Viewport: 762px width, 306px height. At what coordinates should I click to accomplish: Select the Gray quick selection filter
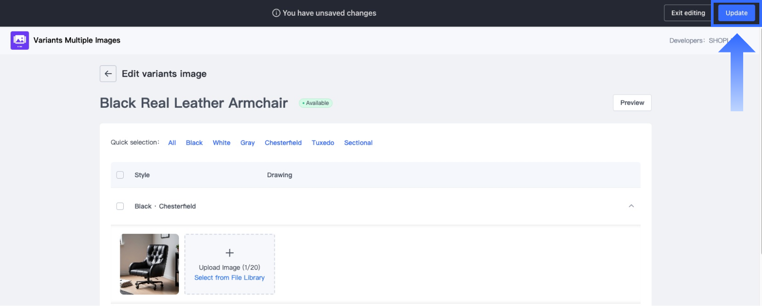click(x=247, y=143)
